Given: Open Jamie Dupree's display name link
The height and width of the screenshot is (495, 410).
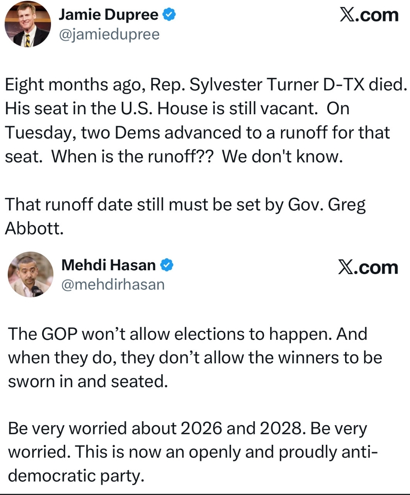Looking at the screenshot, I should coord(108,15).
